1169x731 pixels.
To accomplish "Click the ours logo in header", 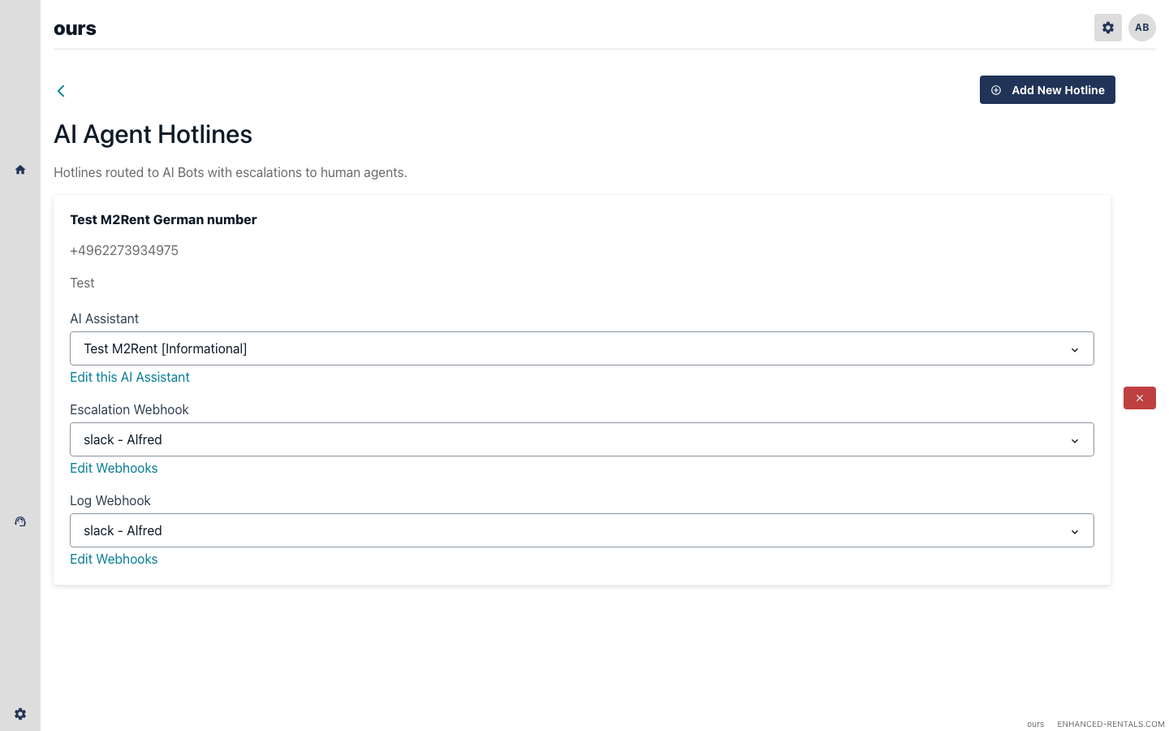I will 75,28.
